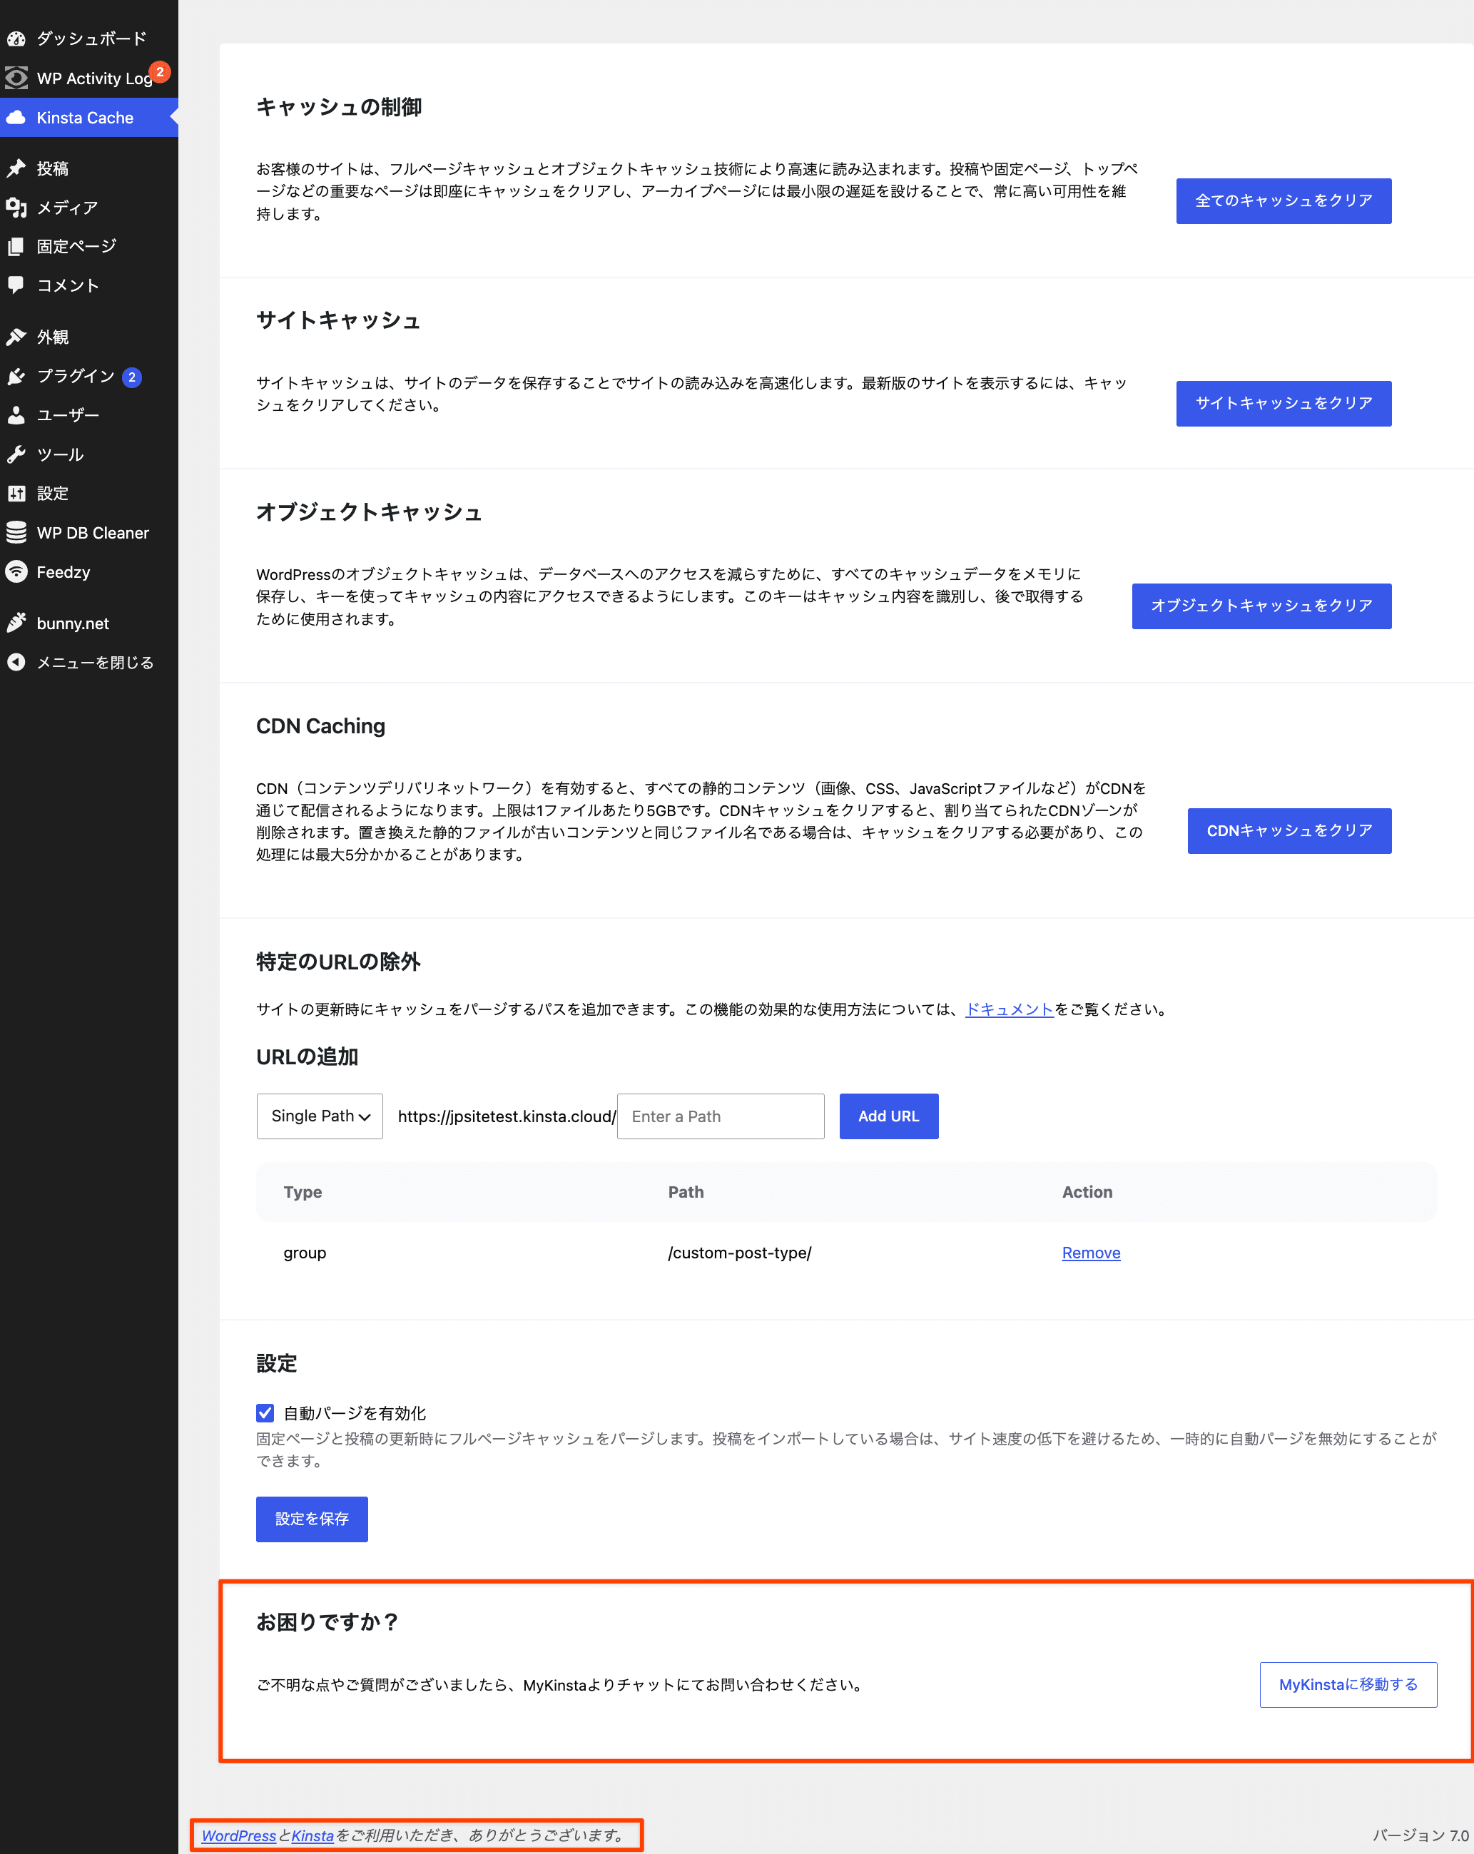This screenshot has height=1854, width=1474.
Task: Click the バージョン 7.0 footer text
Action: click(x=1420, y=1835)
